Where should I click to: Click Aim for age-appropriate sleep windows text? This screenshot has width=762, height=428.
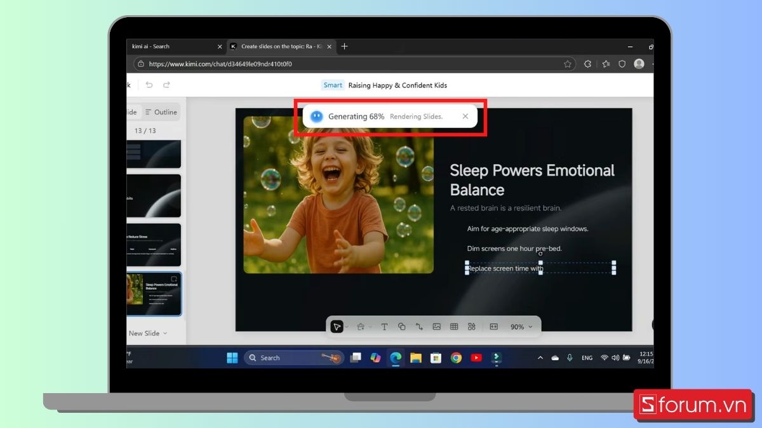pyautogui.click(x=528, y=229)
